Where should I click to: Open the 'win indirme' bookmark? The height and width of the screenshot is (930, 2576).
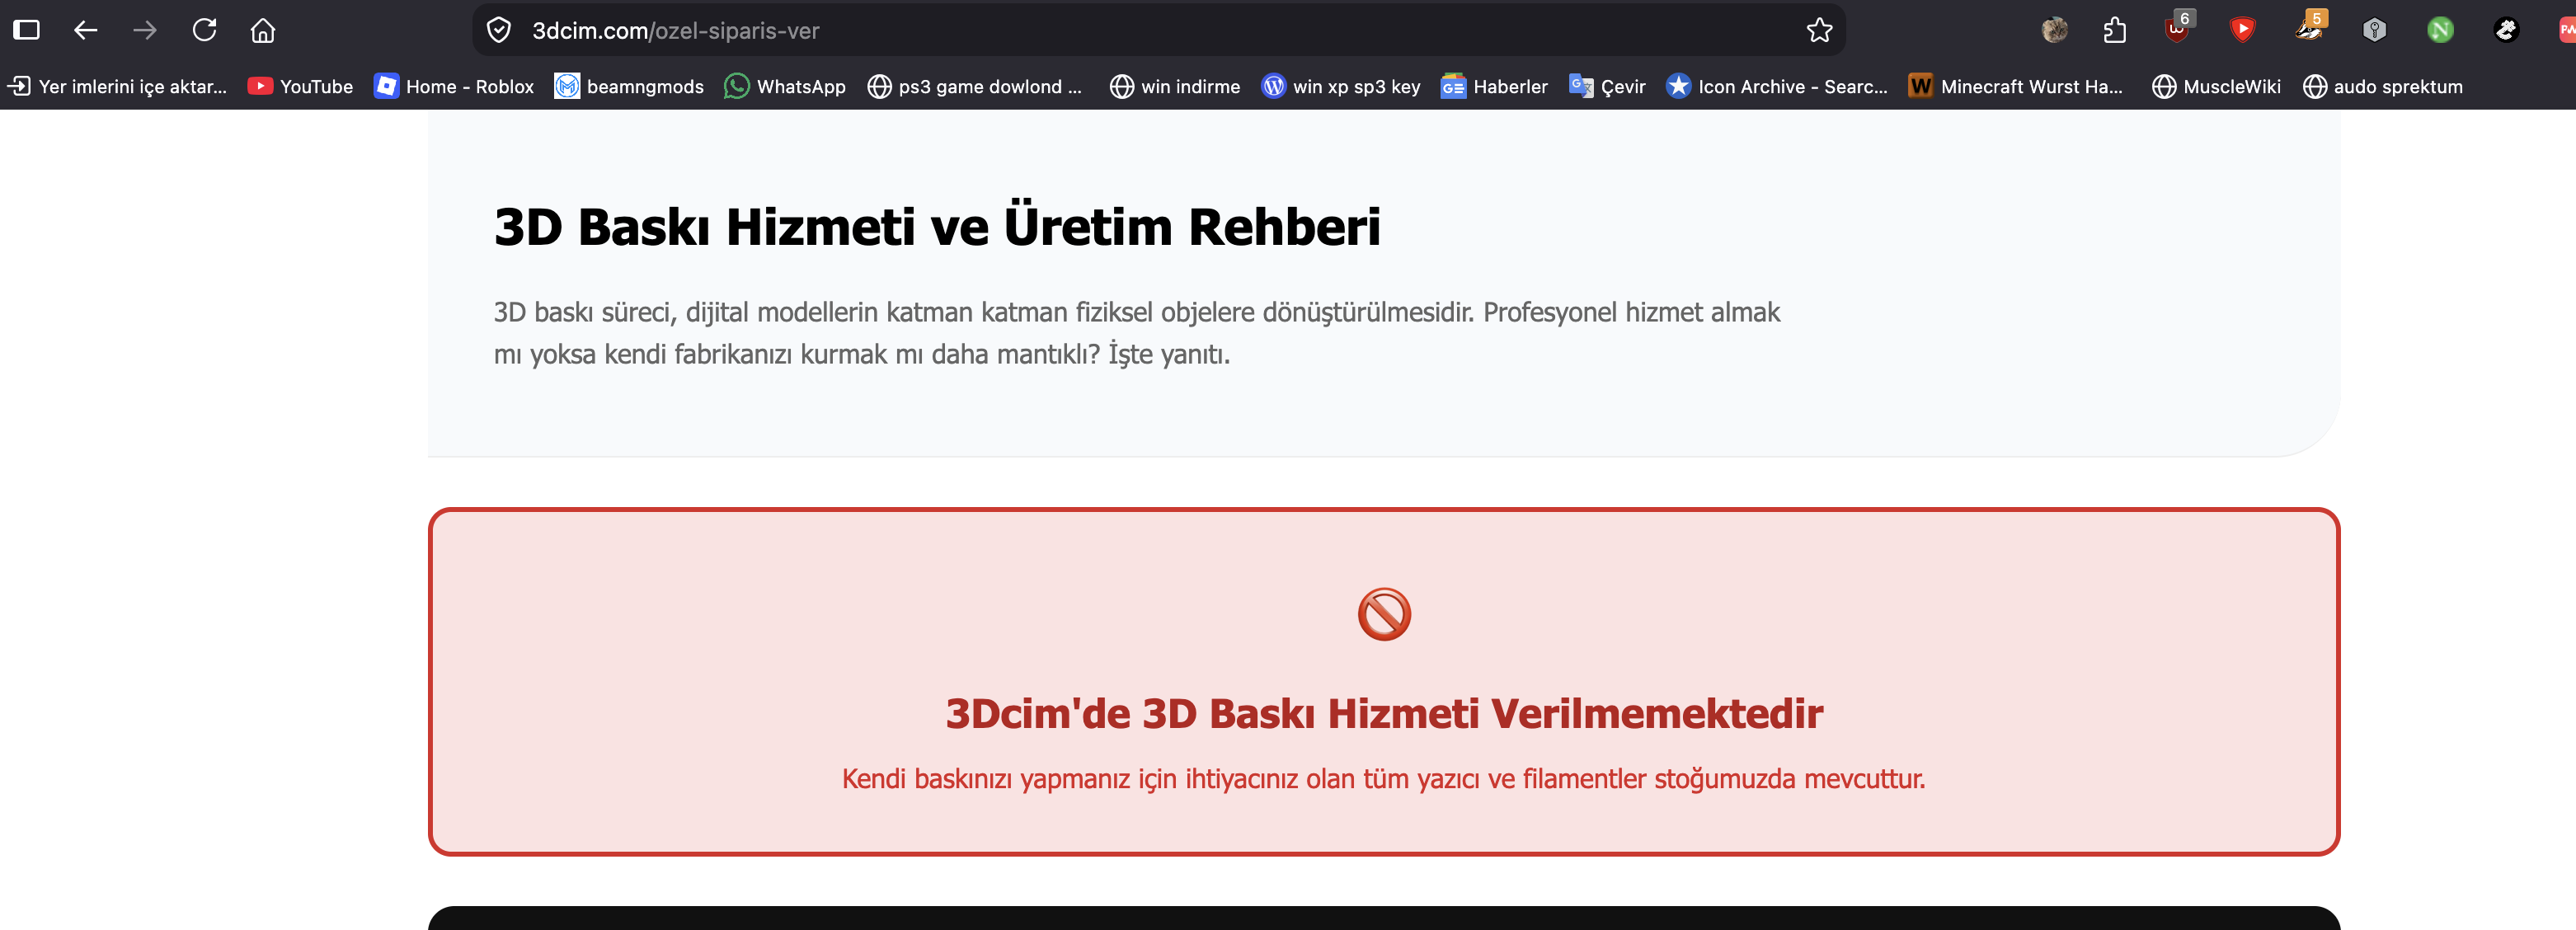1175,87
